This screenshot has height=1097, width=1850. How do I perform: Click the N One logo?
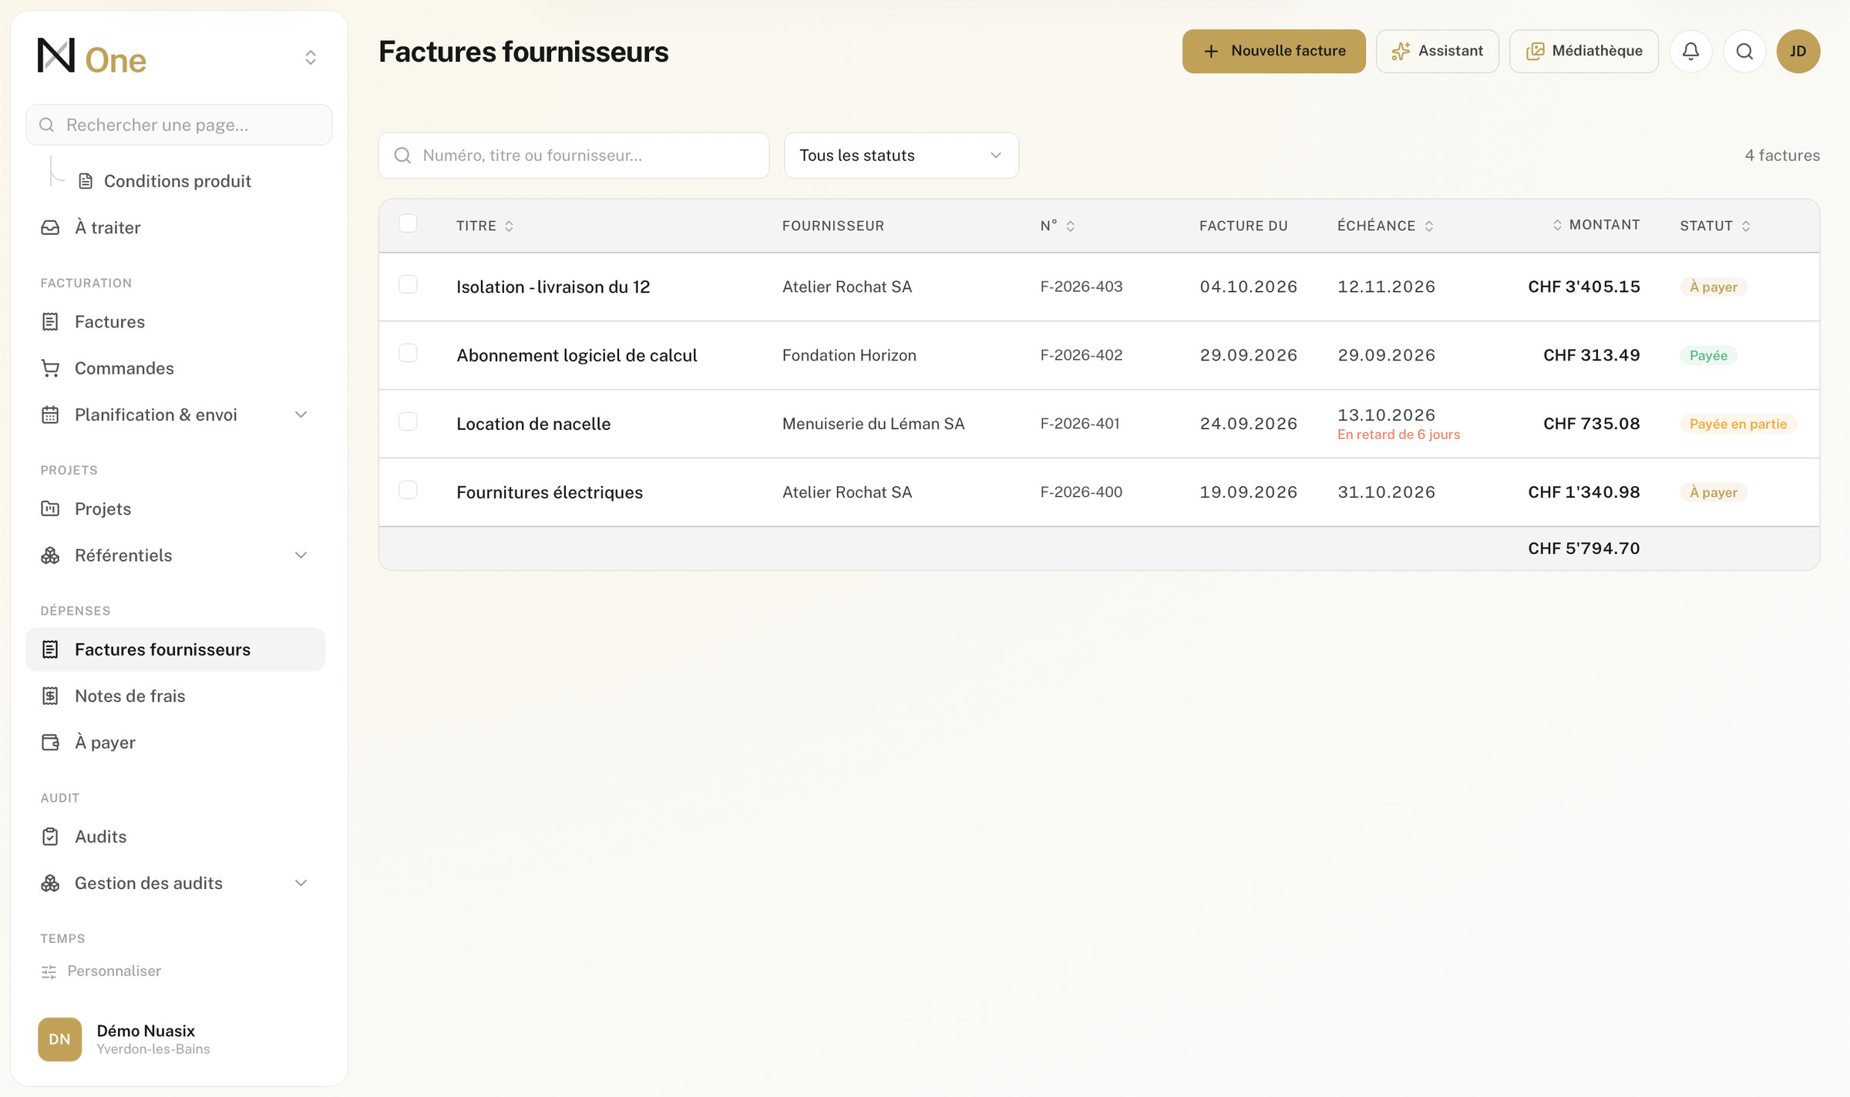click(x=92, y=57)
